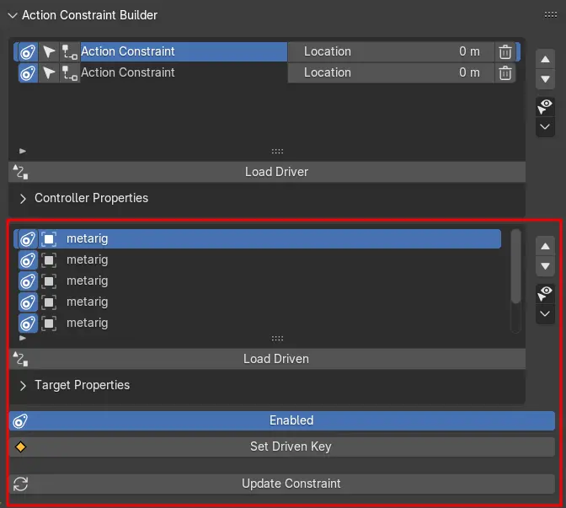Click the eye-cursor icon beside the metarig list
The height and width of the screenshot is (508, 566).
[x=545, y=294]
